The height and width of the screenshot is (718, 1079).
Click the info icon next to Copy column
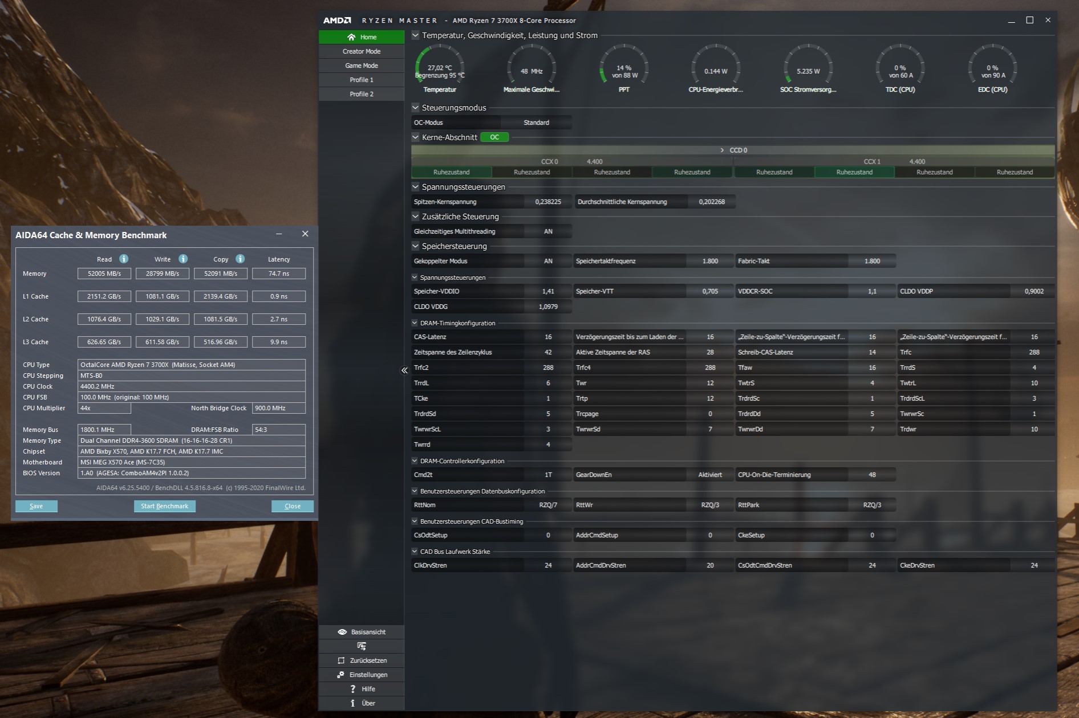[240, 259]
